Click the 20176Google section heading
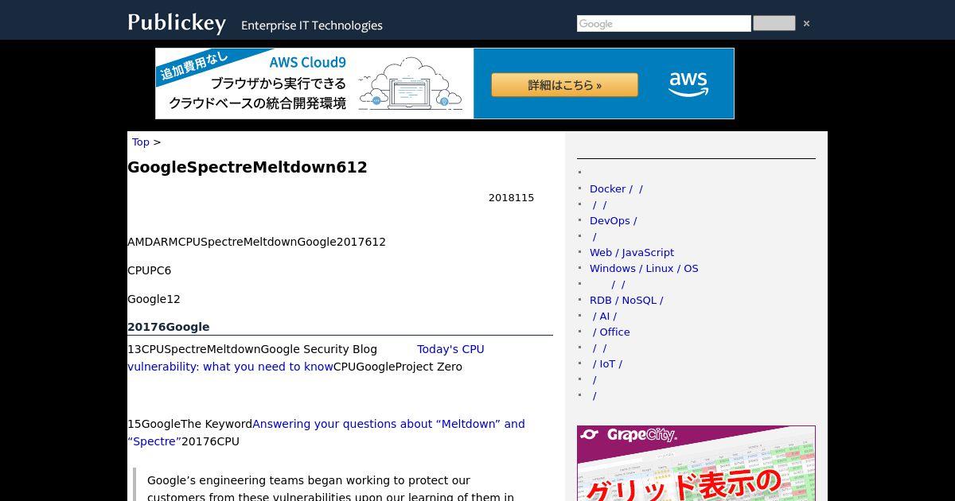 169,327
